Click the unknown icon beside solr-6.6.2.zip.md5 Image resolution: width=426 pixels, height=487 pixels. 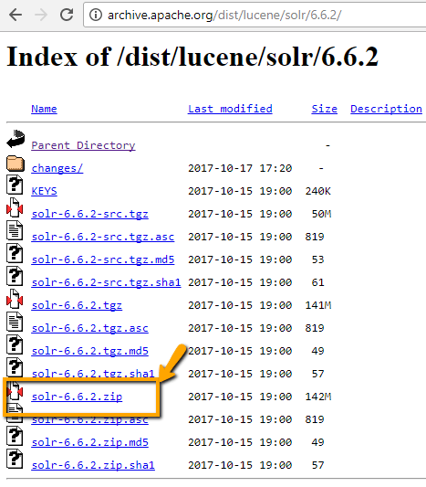[15, 436]
